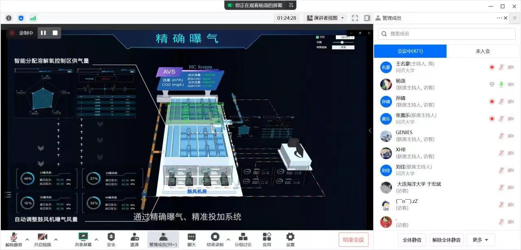Open 设置 gear icon

point(290,237)
